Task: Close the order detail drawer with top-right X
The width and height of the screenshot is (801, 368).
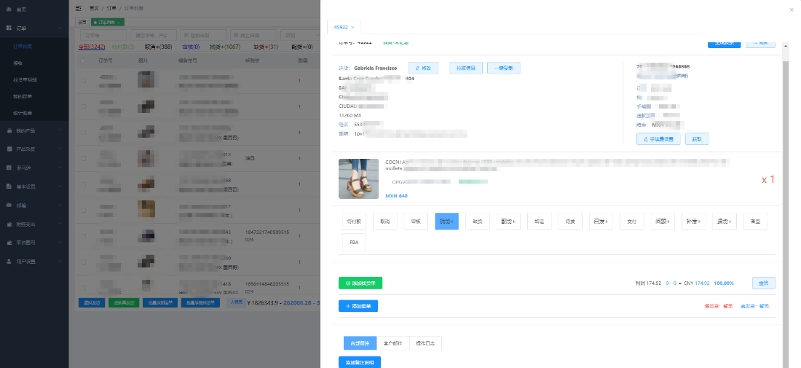Action: [792, 9]
